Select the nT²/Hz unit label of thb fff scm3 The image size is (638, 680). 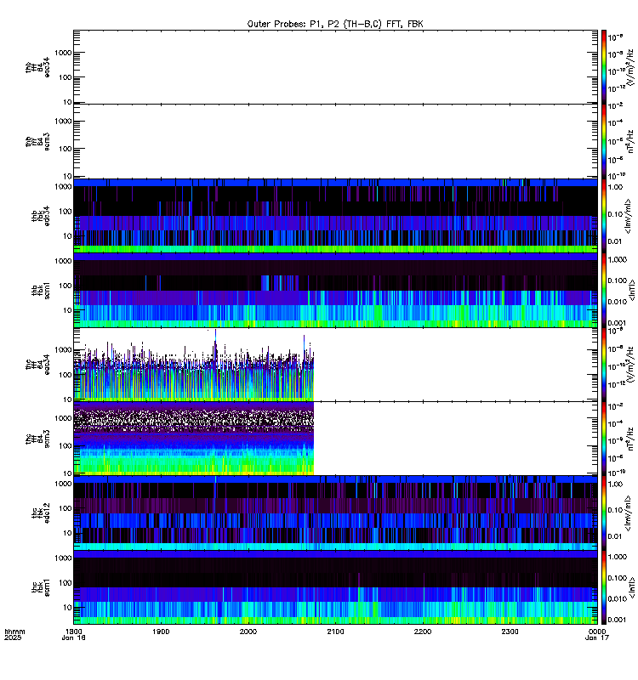pos(631,141)
